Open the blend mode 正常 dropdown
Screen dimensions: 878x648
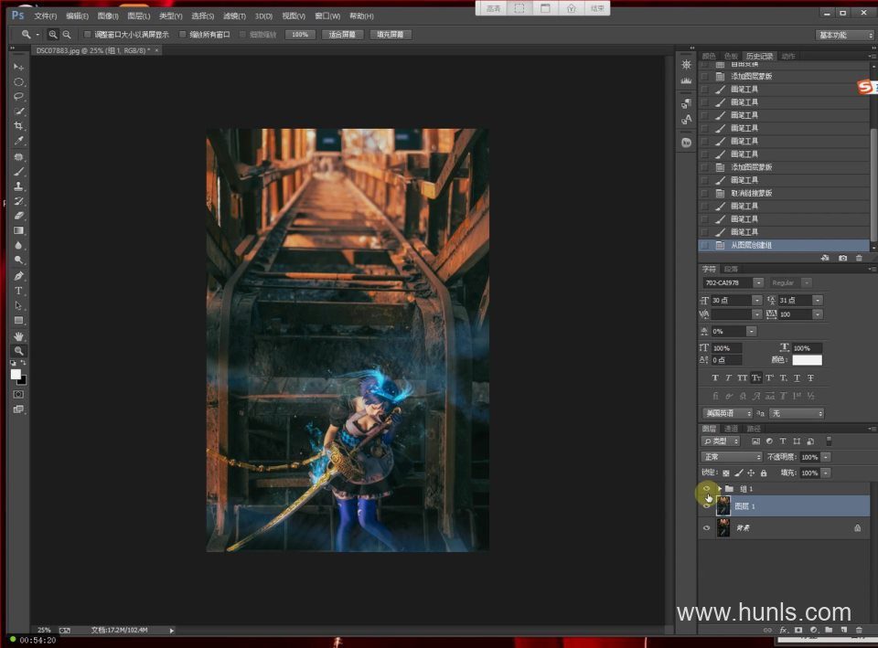tap(732, 457)
